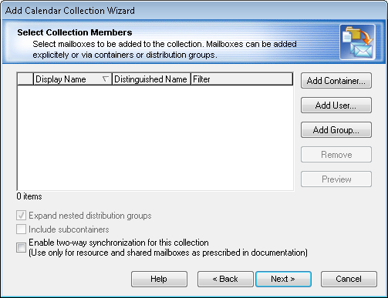The width and height of the screenshot is (388, 298).
Task: Enable two-way synchronization for this collection
Action: point(21,248)
